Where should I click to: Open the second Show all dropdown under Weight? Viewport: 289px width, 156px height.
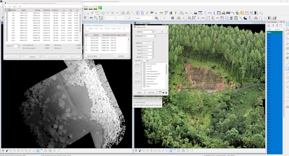[x=148, y=50]
